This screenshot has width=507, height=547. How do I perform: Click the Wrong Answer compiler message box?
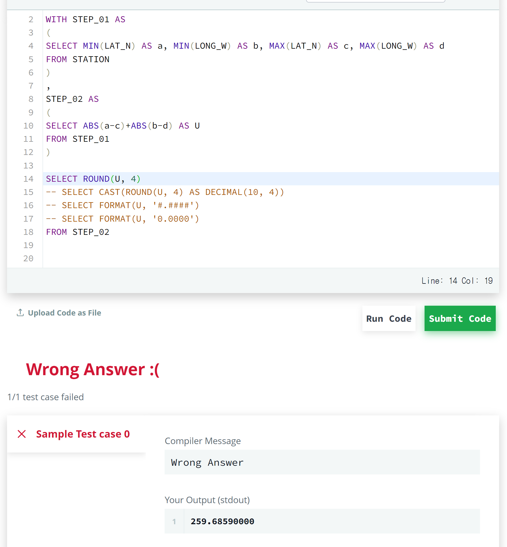(x=322, y=462)
